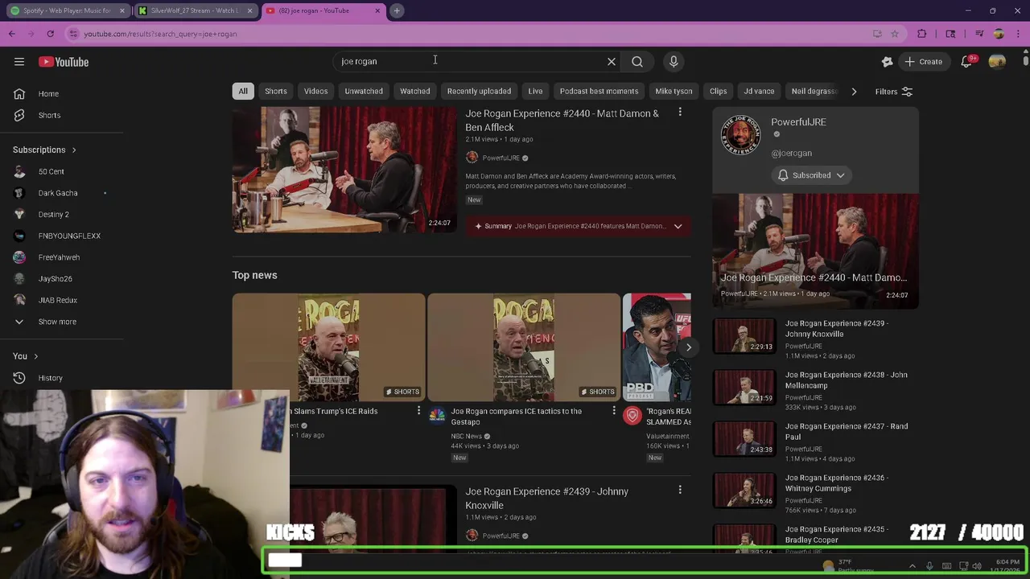Open the notifications bell
1030x579 pixels.
(967, 62)
